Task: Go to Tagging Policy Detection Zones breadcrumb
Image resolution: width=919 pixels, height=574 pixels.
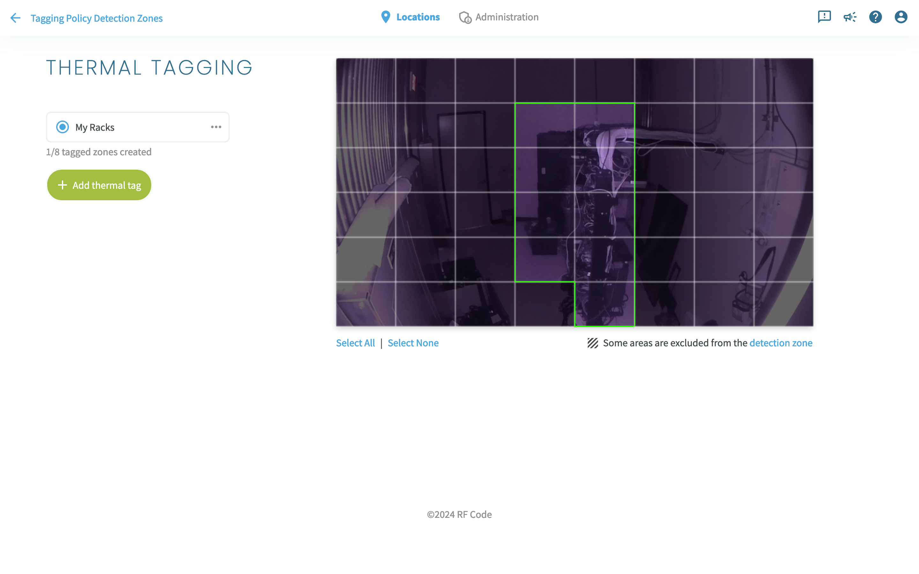Action: pyautogui.click(x=96, y=18)
